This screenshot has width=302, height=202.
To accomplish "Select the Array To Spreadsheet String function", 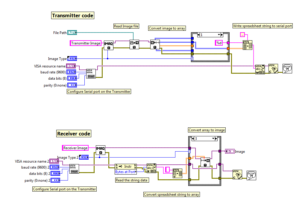I will [x=248, y=45].
